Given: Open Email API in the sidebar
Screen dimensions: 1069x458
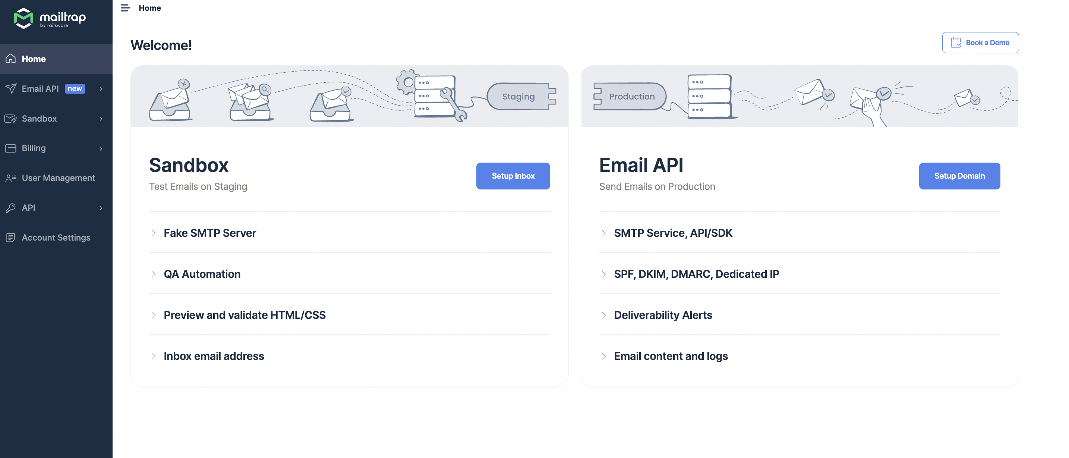Looking at the screenshot, I should click(x=56, y=88).
